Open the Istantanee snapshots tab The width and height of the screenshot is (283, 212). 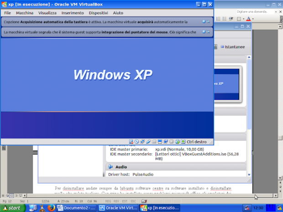click(233, 47)
